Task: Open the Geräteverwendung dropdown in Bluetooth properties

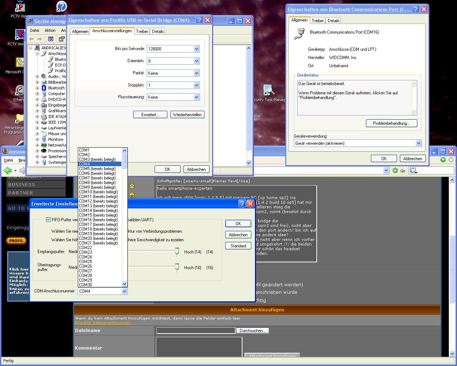Action: (418, 143)
